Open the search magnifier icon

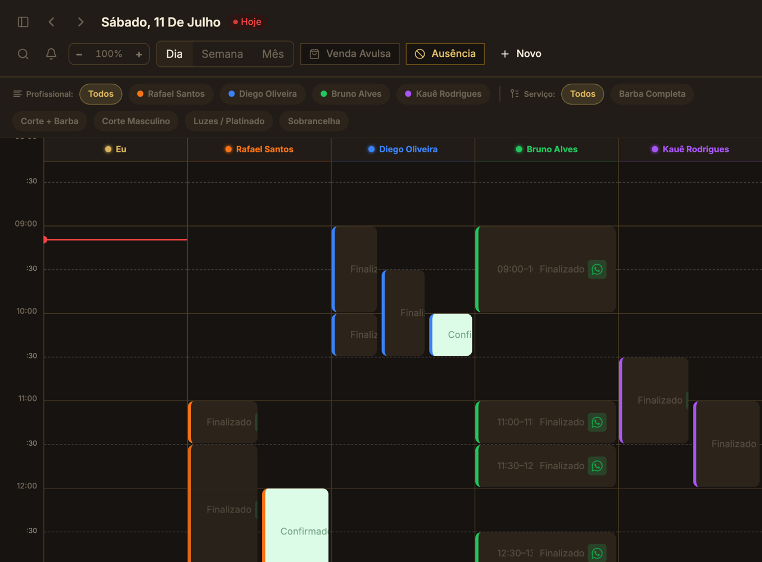[23, 54]
